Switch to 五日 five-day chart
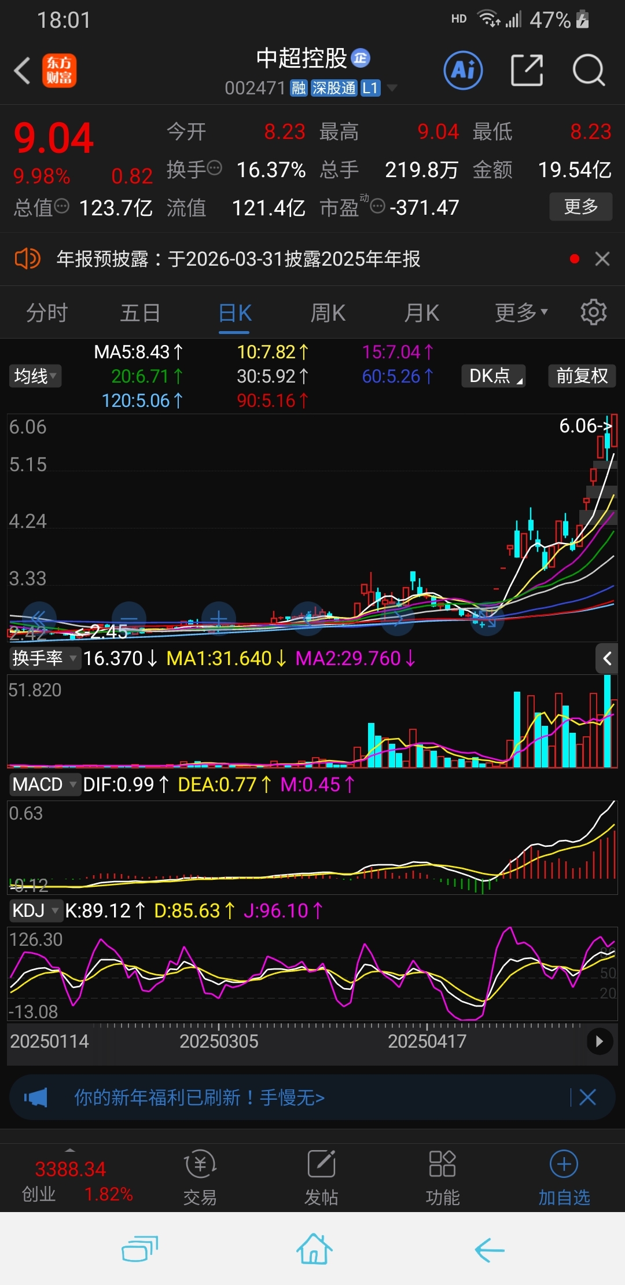Viewport: 625px width, 1285px height. (140, 313)
